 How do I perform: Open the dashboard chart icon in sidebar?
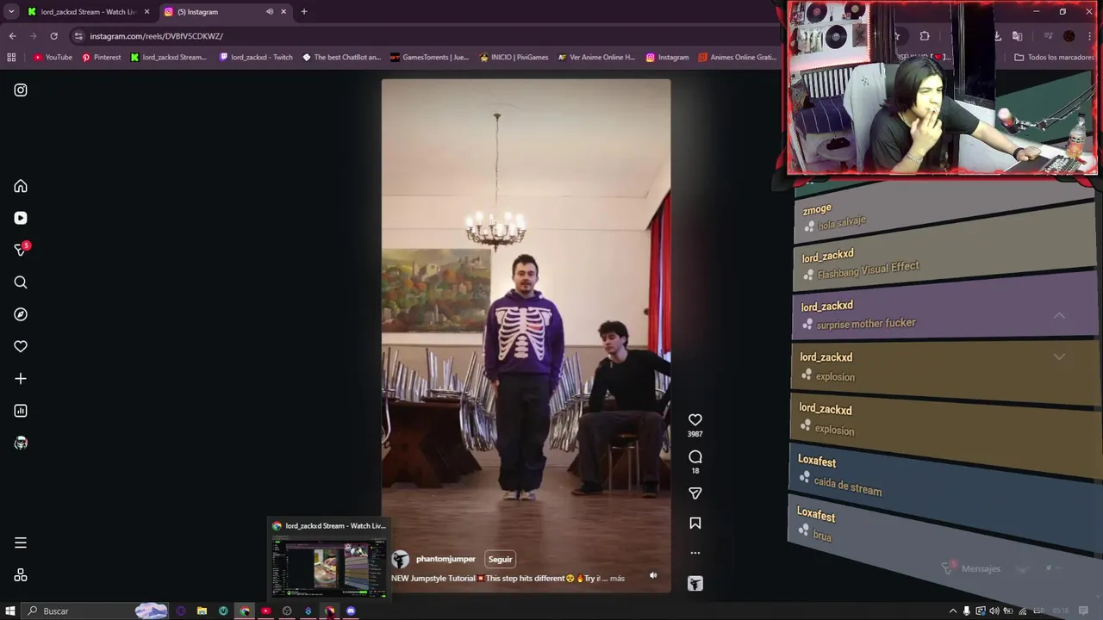click(x=21, y=411)
